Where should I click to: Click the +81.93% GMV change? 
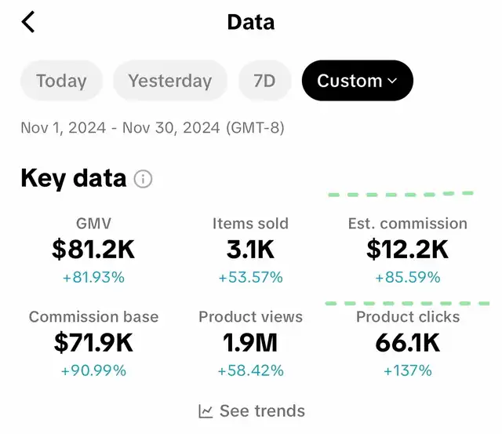(x=93, y=277)
